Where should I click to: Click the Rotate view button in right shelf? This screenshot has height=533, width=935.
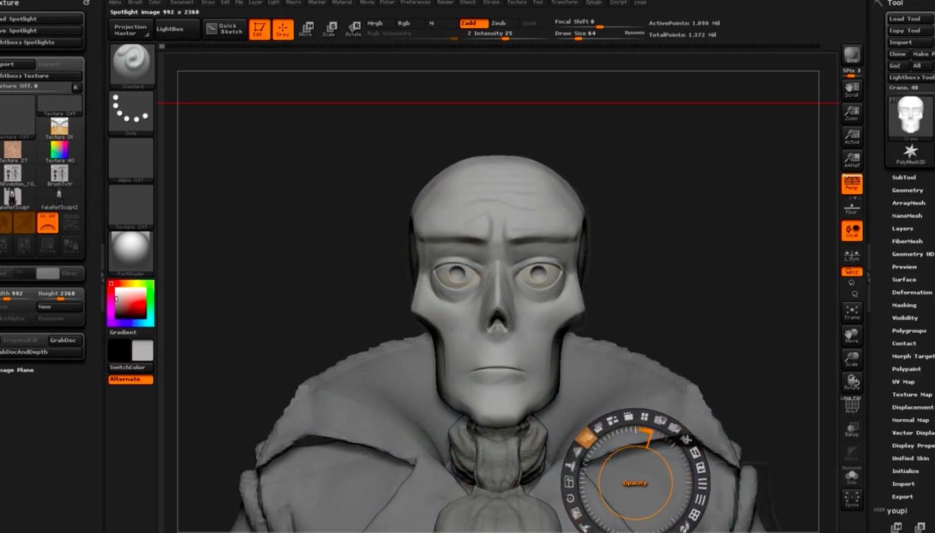852,383
